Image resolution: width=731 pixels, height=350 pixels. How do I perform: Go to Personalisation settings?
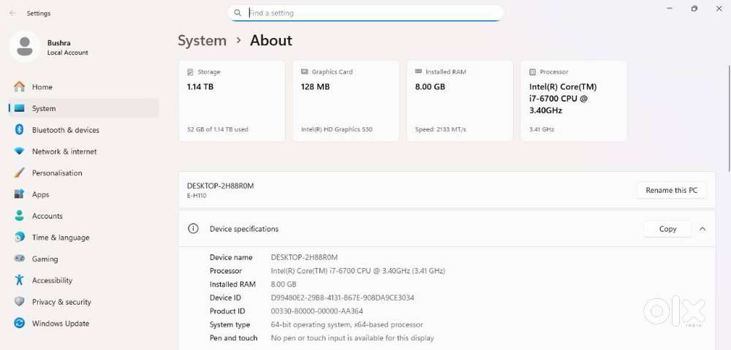click(56, 173)
